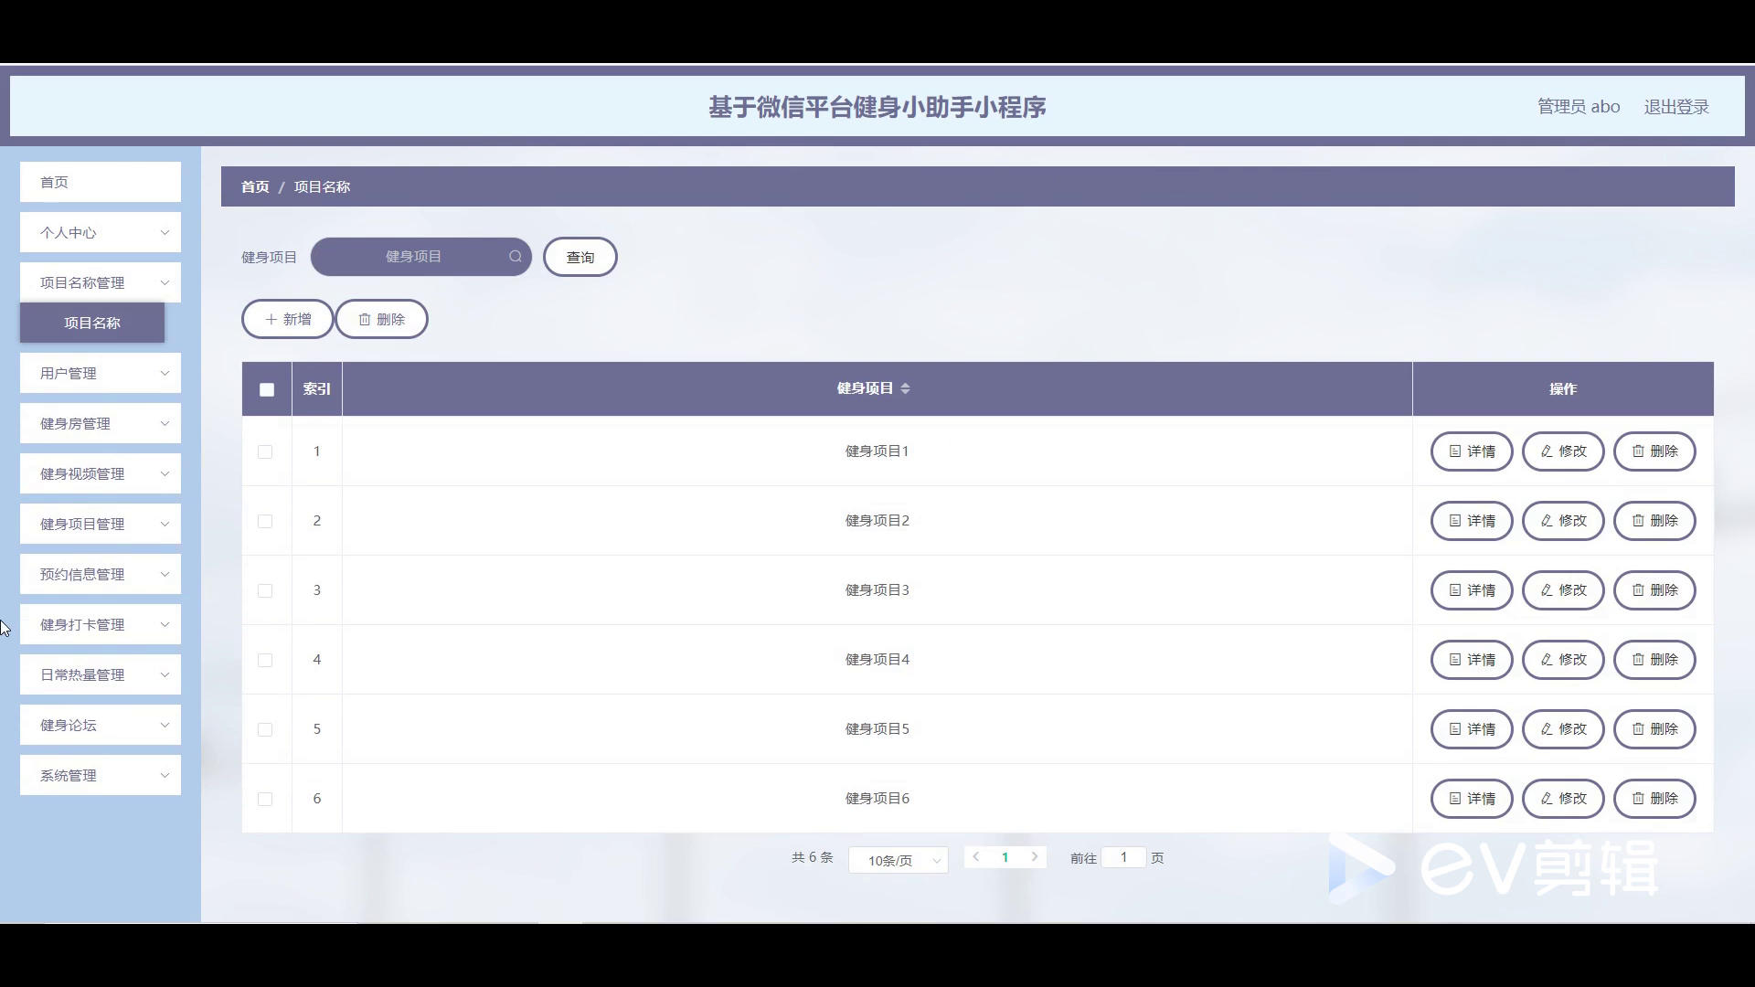Collapse 项目名称管理 sidebar menu
This screenshot has height=987, width=1755.
[x=101, y=283]
